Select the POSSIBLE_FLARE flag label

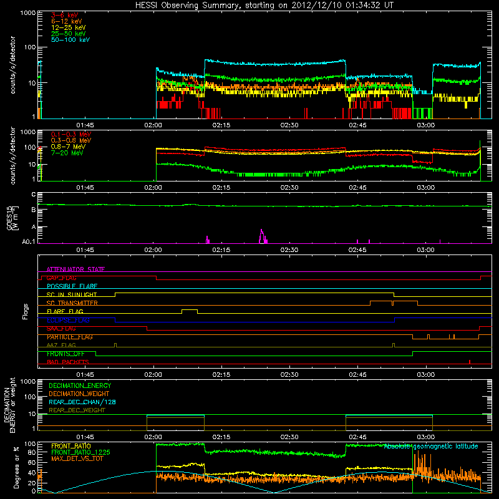click(x=72, y=286)
